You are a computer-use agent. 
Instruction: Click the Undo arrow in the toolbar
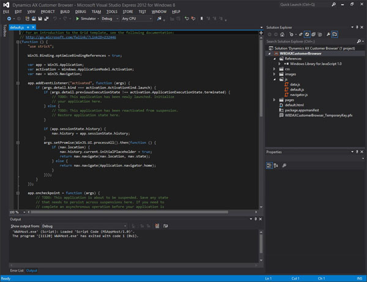click(55, 18)
